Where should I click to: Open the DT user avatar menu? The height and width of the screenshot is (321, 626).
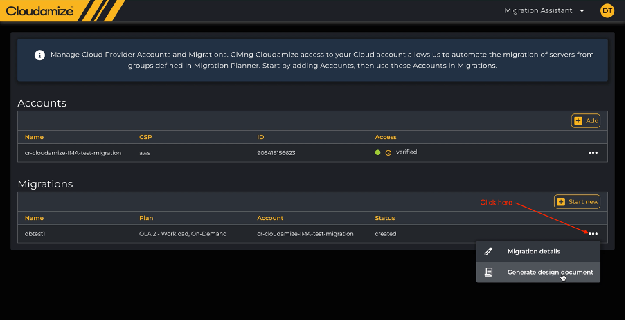pyautogui.click(x=607, y=10)
